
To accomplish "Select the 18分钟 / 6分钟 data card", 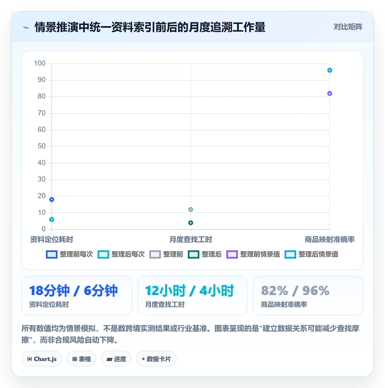I will 77,296.
